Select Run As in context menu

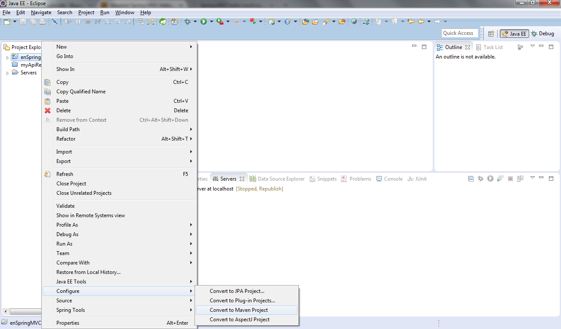click(x=120, y=244)
